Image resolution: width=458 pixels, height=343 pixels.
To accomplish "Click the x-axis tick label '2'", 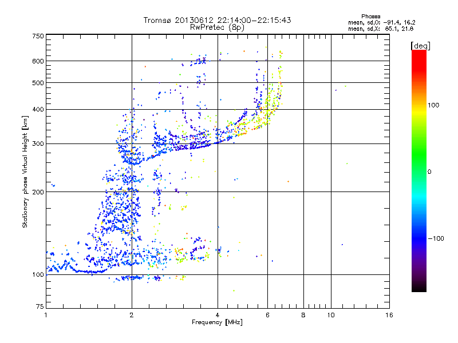I will click(x=132, y=315).
